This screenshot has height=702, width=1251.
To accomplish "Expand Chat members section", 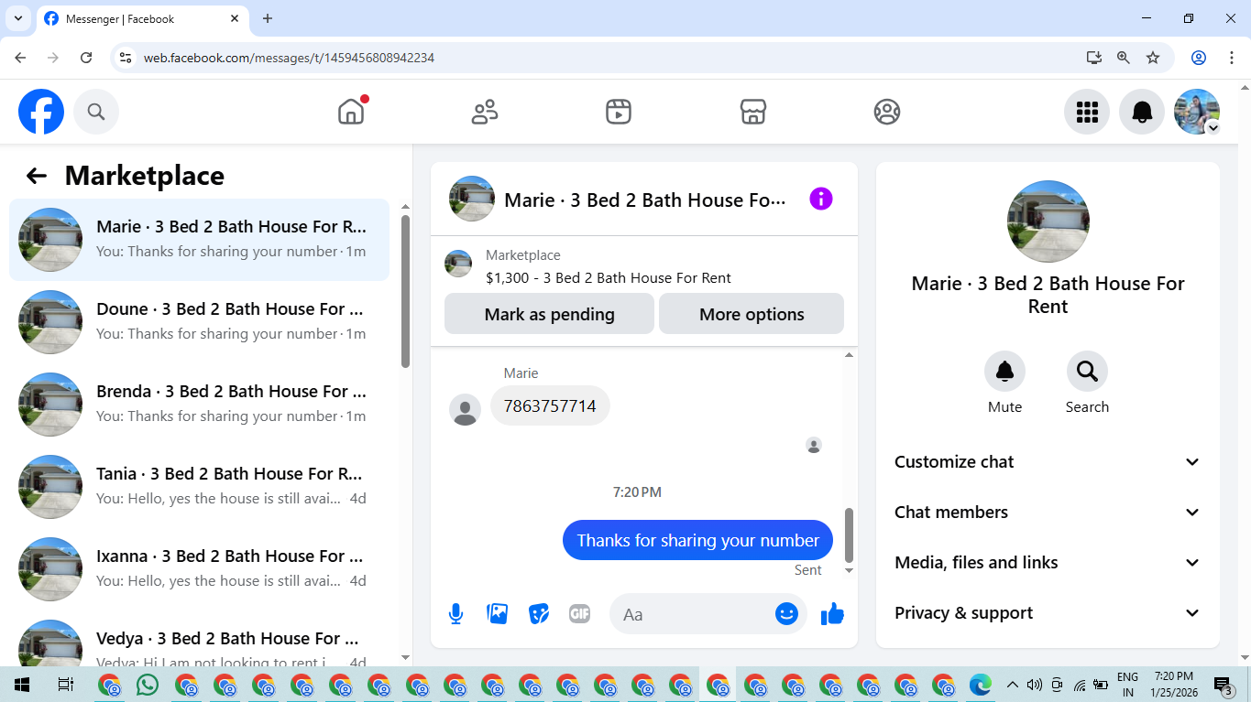I will [x=1048, y=513].
